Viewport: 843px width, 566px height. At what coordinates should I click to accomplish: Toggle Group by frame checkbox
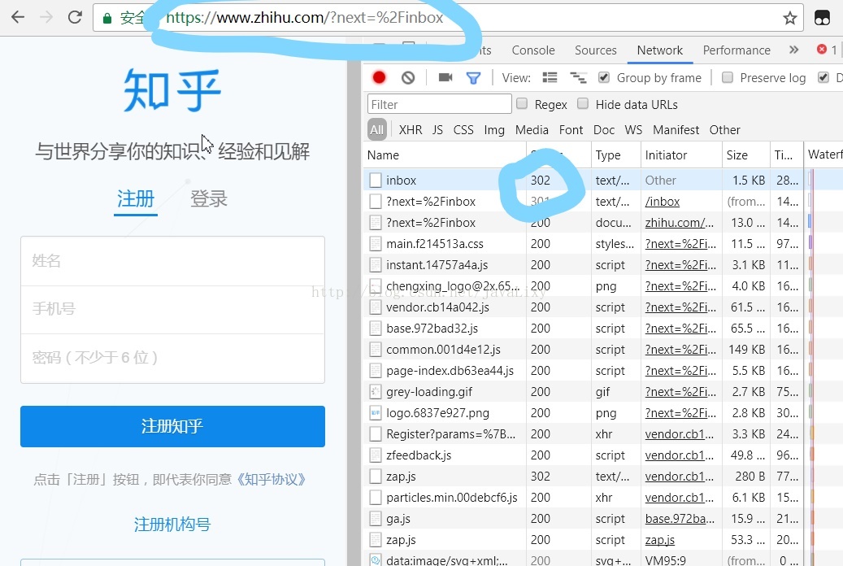604,77
